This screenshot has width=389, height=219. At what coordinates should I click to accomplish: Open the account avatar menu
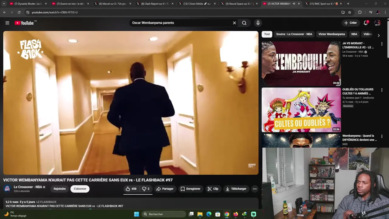click(377, 23)
